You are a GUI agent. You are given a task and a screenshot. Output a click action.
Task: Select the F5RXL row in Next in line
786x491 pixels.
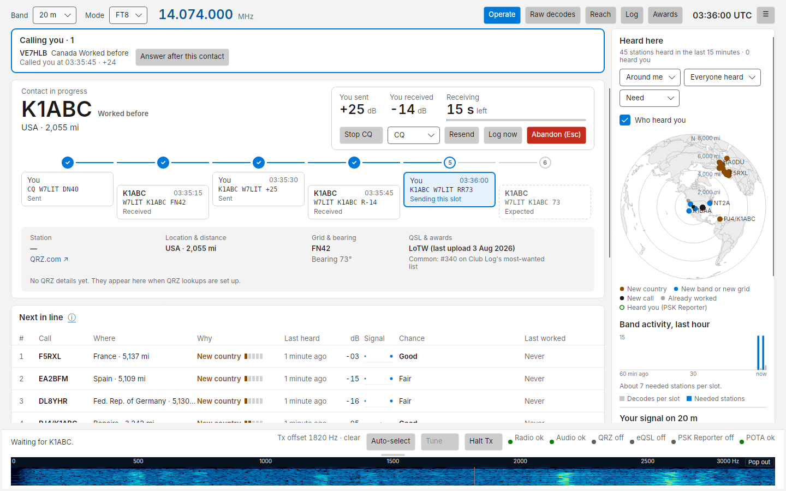pos(308,356)
